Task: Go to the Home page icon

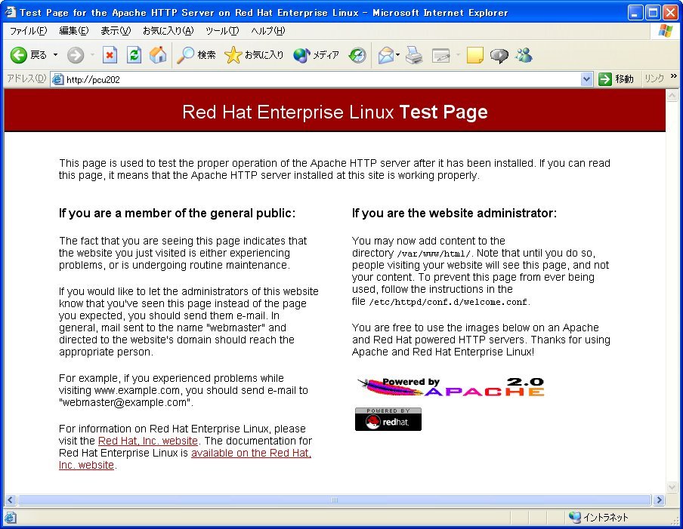Action: [x=158, y=55]
